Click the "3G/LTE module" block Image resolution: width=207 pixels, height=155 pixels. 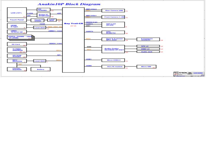pyautogui.click(x=113, y=67)
